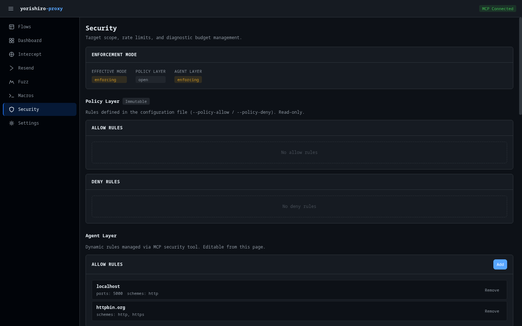The image size is (522, 326).
Task: Click the Immutable tag beside Policy Layer
Action: point(136,101)
